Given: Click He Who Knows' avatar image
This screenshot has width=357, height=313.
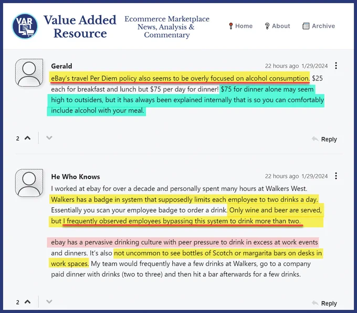Looking at the screenshot, I should 29,183.
